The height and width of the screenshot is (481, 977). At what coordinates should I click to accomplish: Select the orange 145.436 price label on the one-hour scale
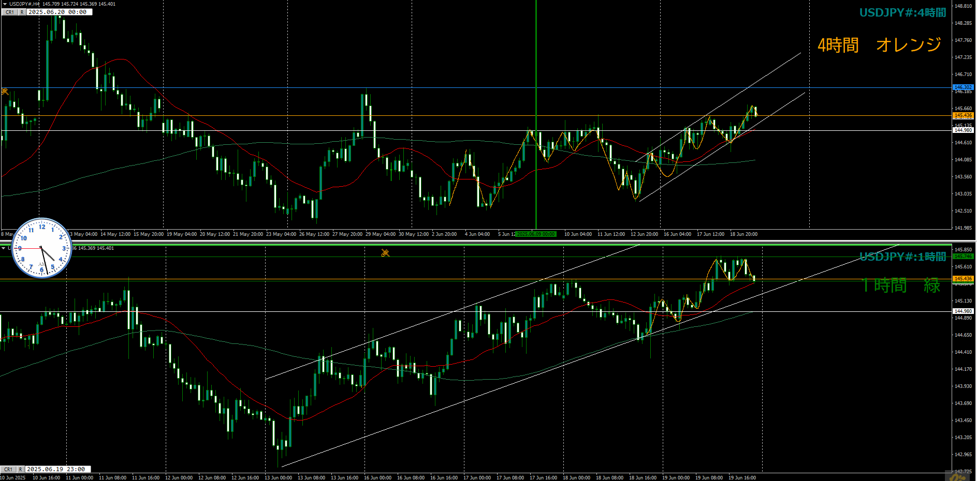coord(963,279)
